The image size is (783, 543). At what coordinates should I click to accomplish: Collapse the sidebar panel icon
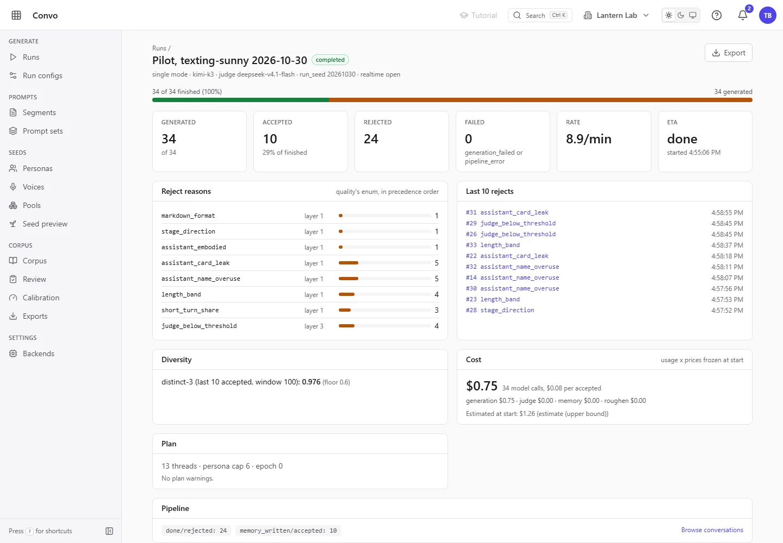coord(109,531)
